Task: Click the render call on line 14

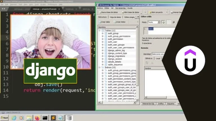Action: point(51,90)
